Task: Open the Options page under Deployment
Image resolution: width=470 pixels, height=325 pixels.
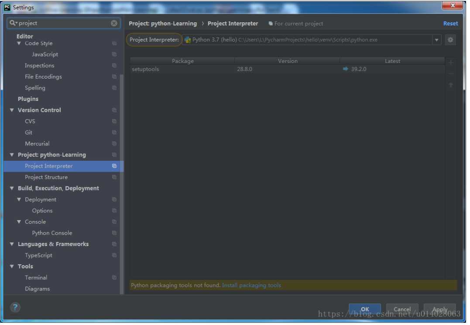Action: pyautogui.click(x=42, y=211)
